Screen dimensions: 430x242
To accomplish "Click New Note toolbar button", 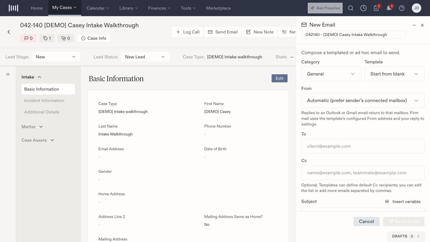I will point(260,32).
